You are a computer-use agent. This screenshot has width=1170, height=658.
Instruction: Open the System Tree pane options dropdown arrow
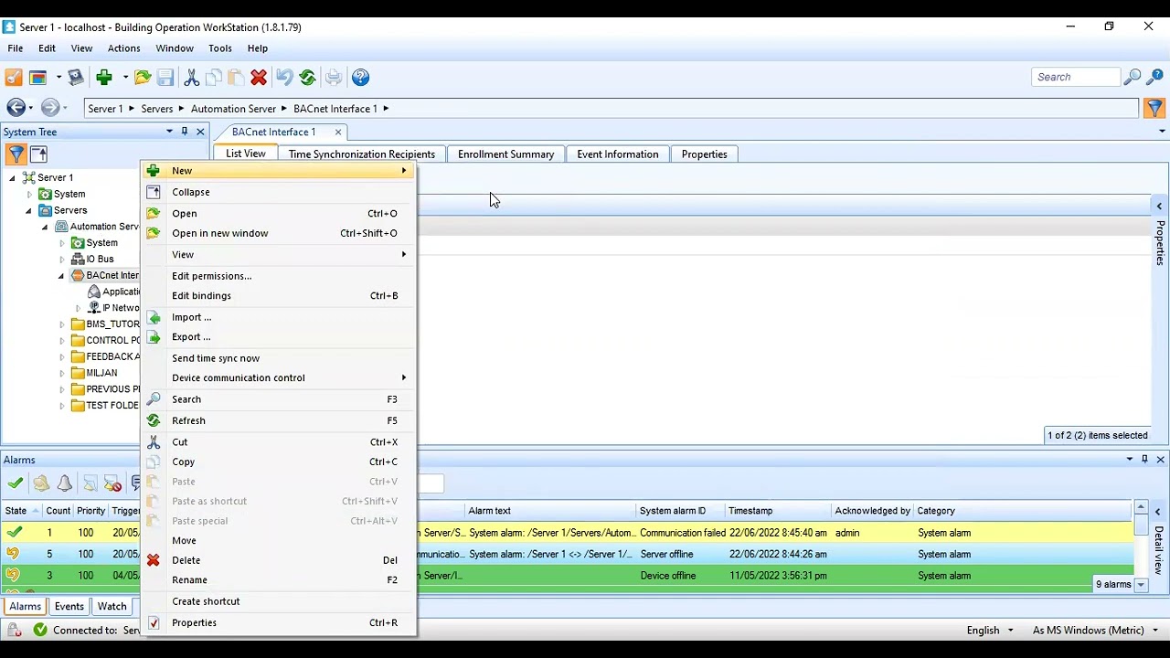tap(169, 132)
